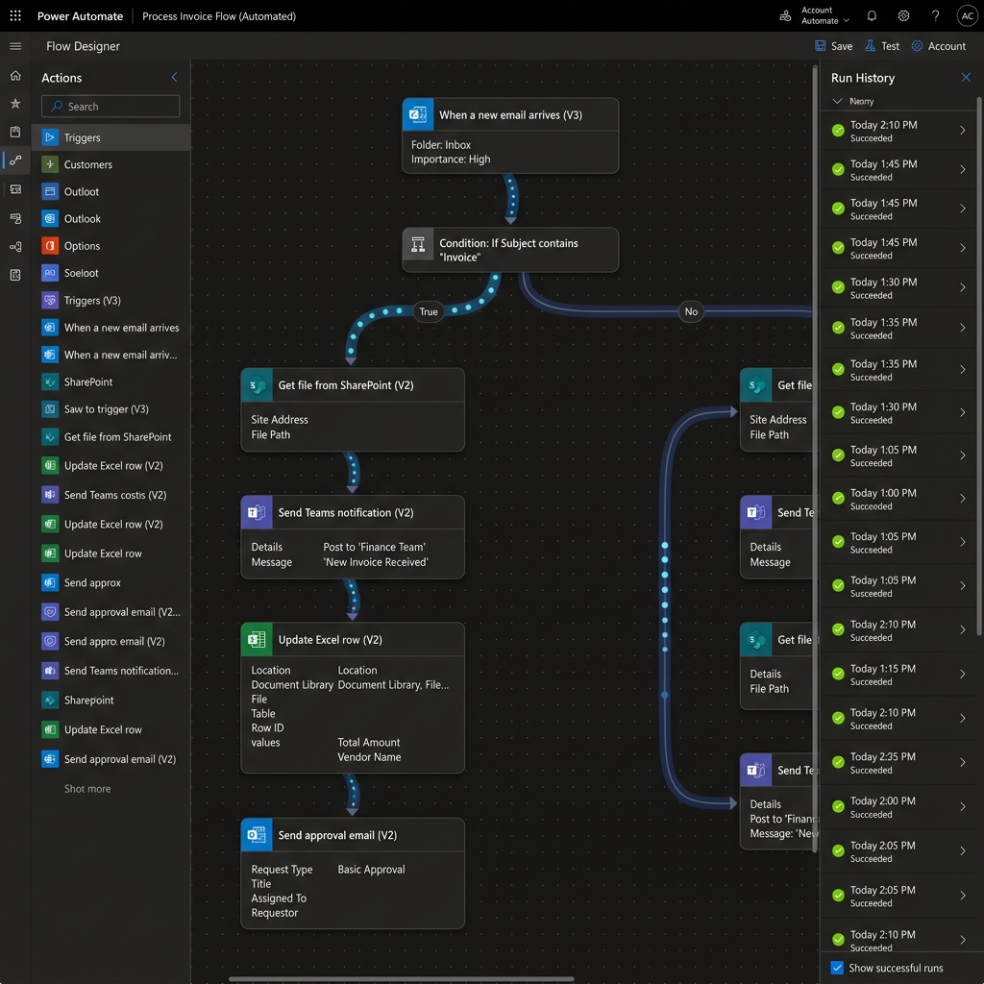Select the Send Teams notification (V2) card title
This screenshot has height=984, width=984.
click(346, 513)
